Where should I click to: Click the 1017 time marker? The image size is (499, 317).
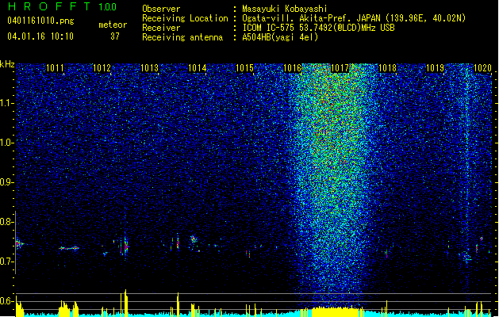(340, 68)
